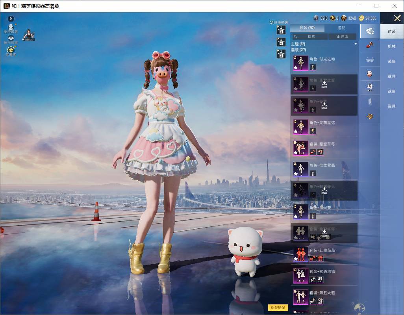
Task: Click the 搜索 search field
Action: pos(309,36)
